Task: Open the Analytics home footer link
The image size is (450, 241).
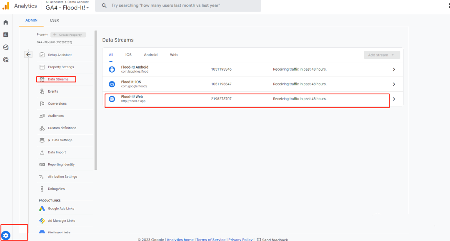Action: click(x=180, y=239)
